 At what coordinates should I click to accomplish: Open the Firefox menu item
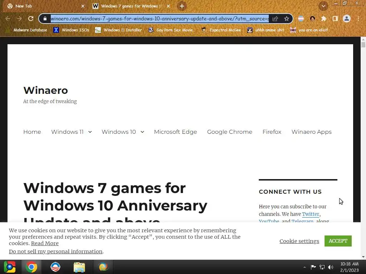click(x=272, y=132)
